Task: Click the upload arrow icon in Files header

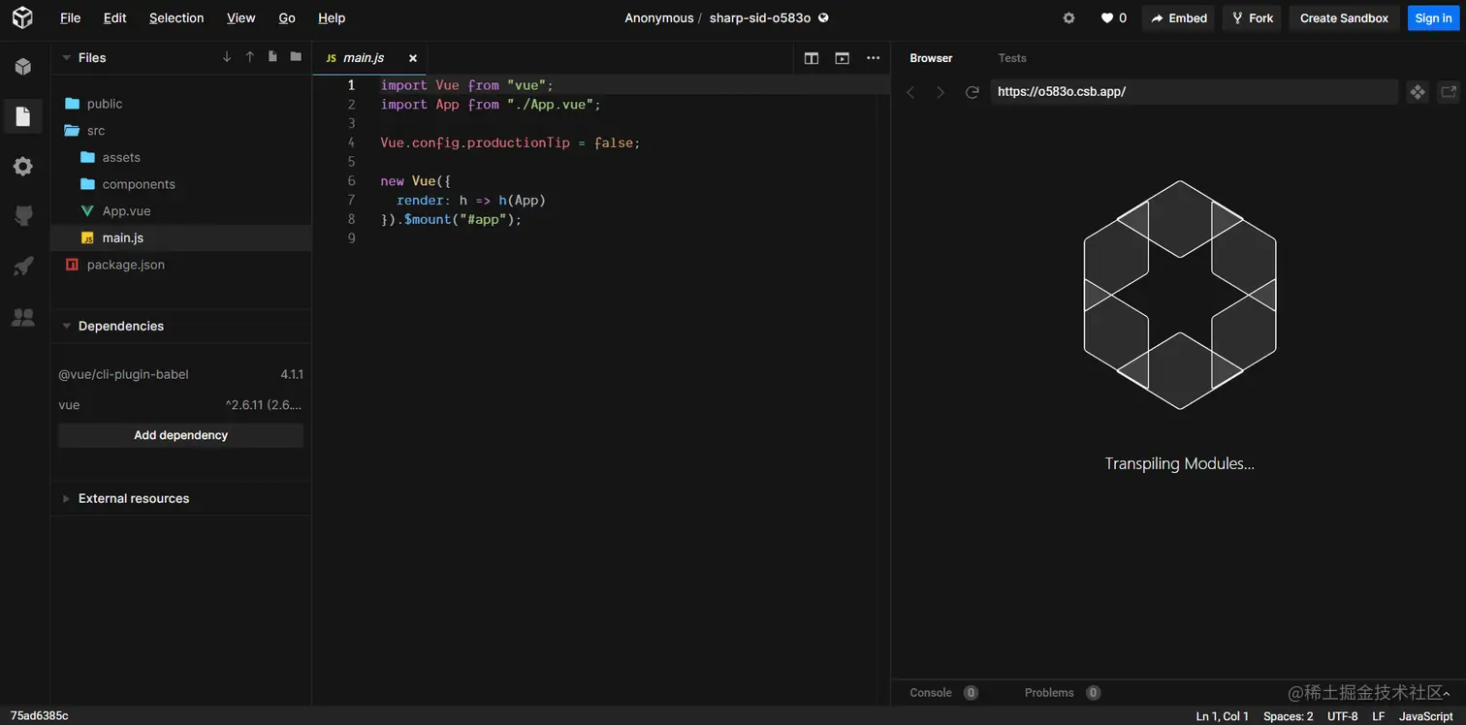Action: tap(249, 57)
